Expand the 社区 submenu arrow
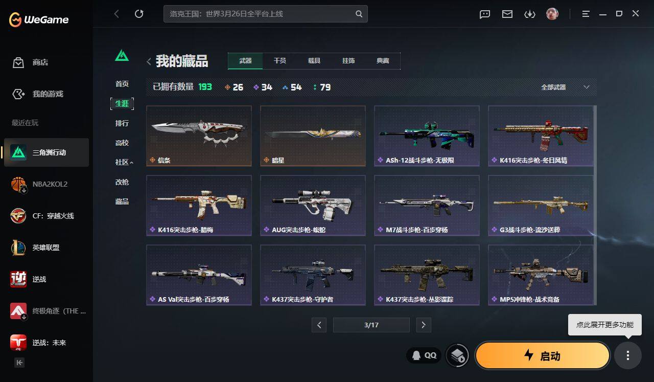Viewport: 654px width, 382px height. [x=131, y=163]
